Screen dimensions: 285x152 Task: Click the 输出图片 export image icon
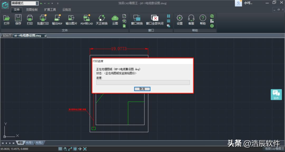click(x=71, y=20)
